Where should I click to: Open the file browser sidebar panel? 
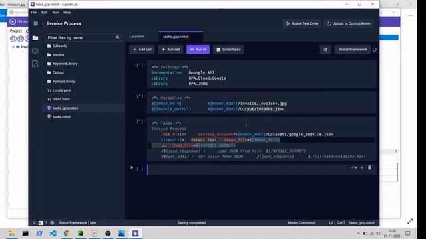(35, 38)
